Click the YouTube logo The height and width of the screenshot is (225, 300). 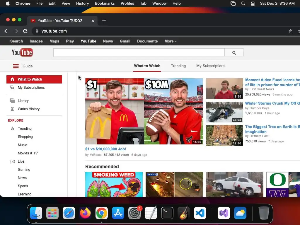point(22,52)
